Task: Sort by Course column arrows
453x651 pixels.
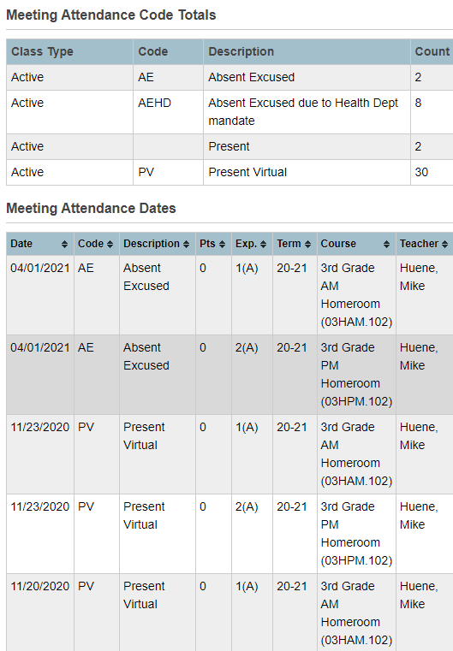Action: (x=386, y=244)
